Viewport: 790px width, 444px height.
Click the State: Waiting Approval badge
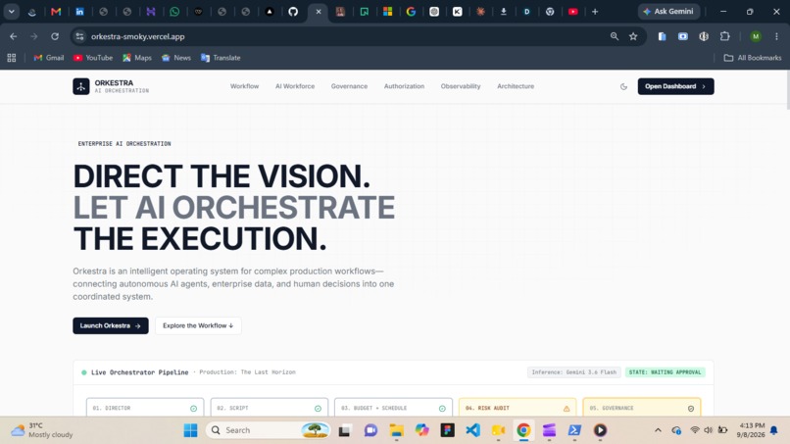[x=666, y=371]
